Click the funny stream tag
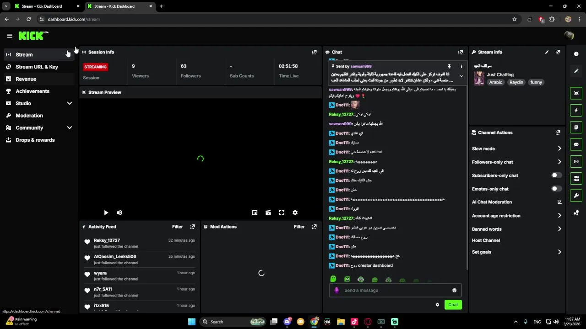The width and height of the screenshot is (586, 329). pos(536,82)
